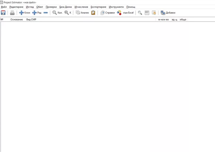Open the Анализ tool
Image resolution: width=215 pixels, height=152 pixels.
coord(82,13)
